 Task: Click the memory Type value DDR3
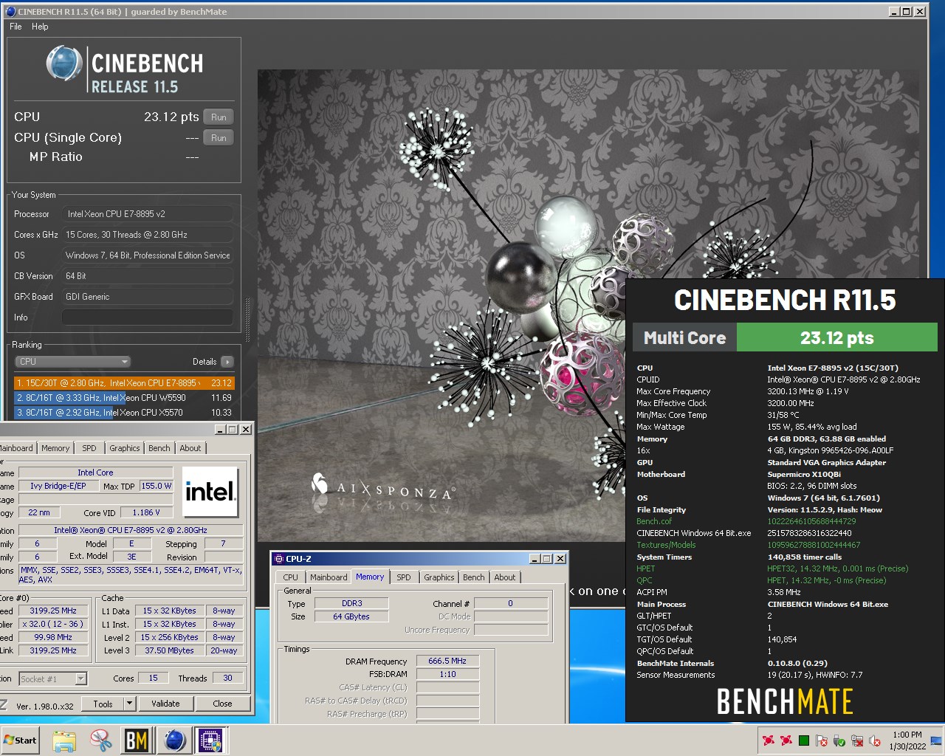[352, 603]
